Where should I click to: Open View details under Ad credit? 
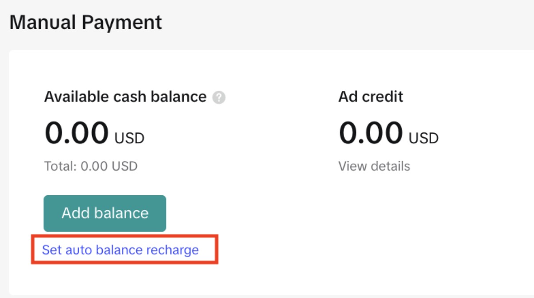tap(374, 166)
